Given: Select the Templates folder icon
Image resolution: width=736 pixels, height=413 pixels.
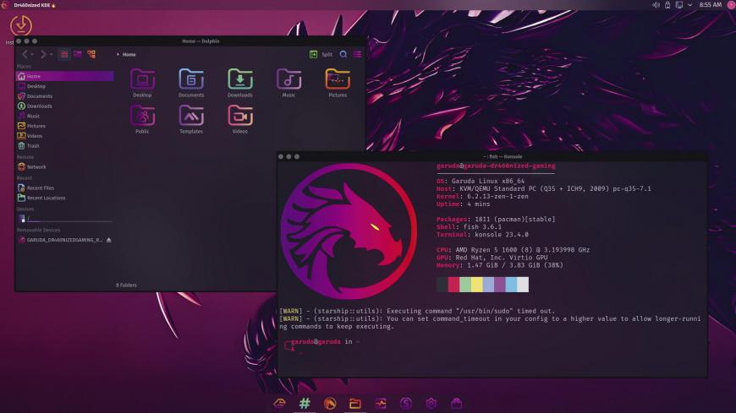Looking at the screenshot, I should pos(191,120).
